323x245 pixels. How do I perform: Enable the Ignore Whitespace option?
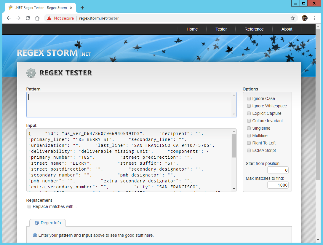point(249,106)
